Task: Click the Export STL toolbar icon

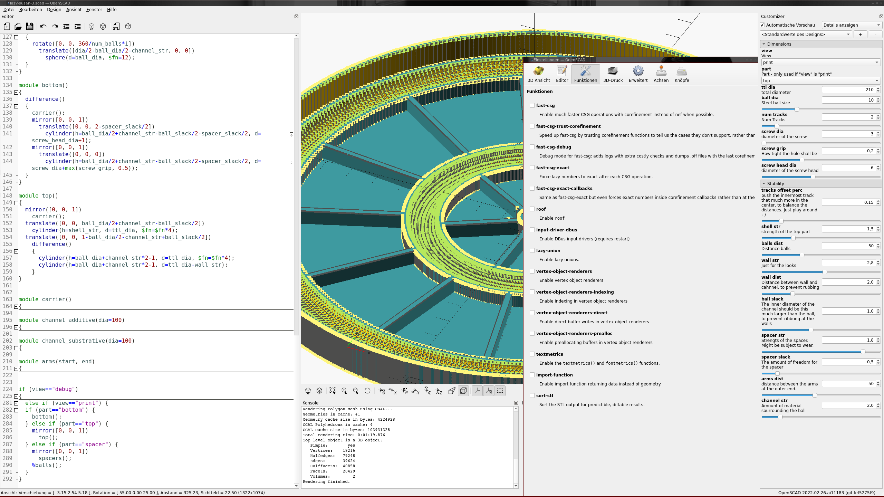Action: [x=116, y=26]
